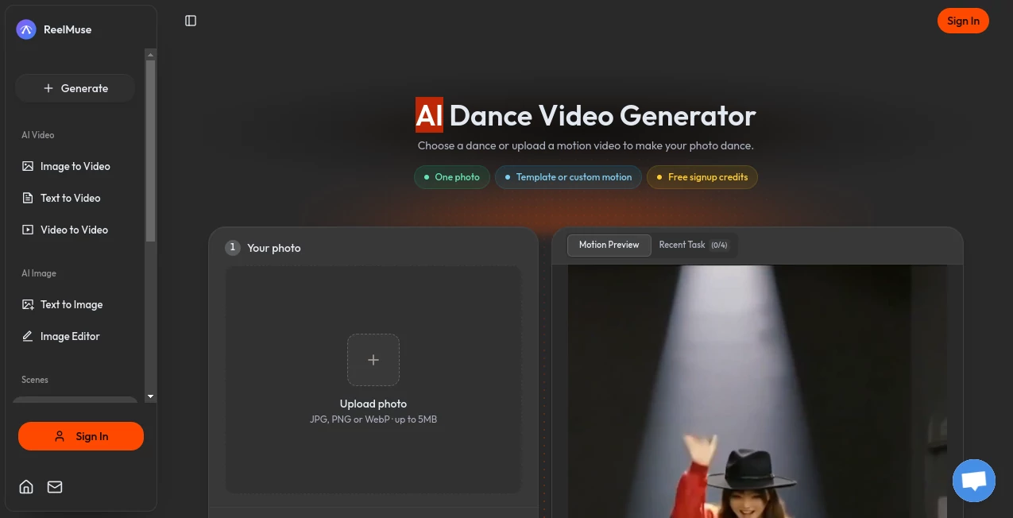This screenshot has width=1013, height=518.
Task: Click the Text to Image icon
Action: (x=28, y=304)
